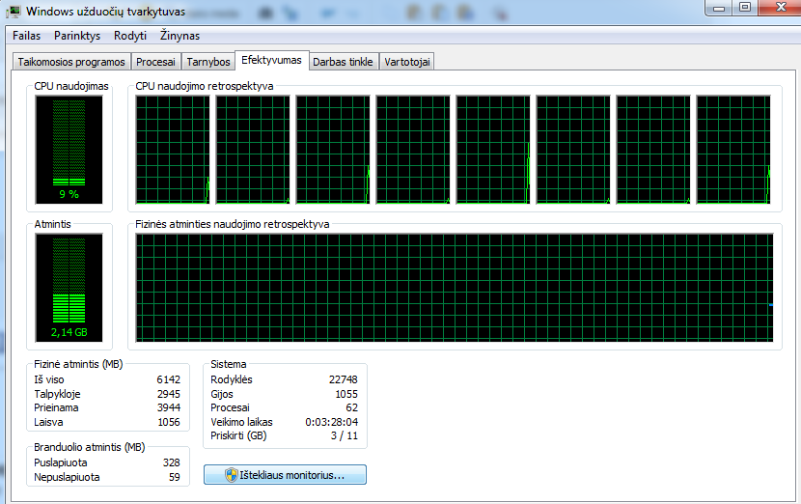
Task: Close the Task Manager window
Action: 780,8
